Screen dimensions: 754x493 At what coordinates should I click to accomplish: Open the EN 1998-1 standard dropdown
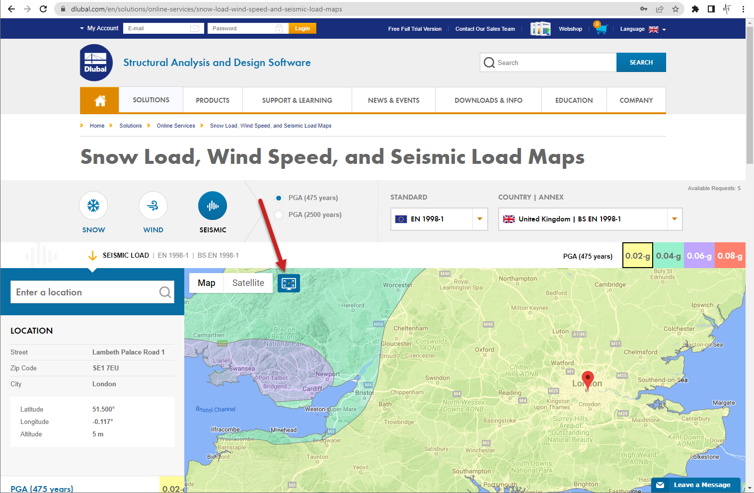click(x=479, y=219)
